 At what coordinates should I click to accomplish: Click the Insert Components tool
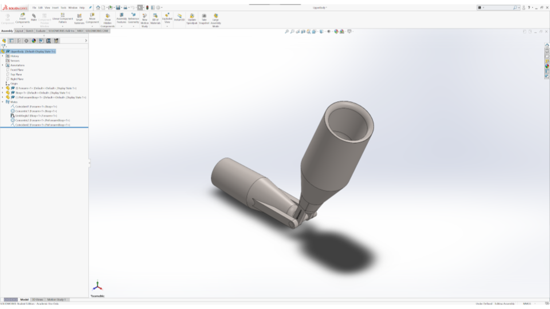22,18
